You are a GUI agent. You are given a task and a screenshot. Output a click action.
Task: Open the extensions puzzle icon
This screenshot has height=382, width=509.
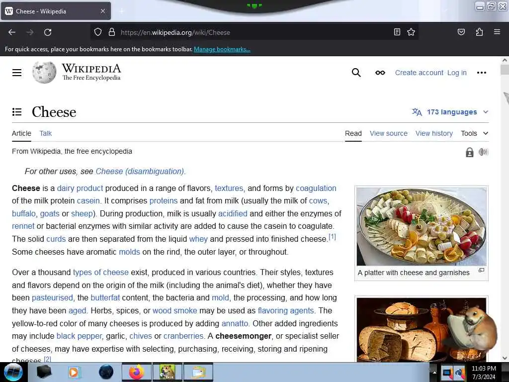click(479, 32)
